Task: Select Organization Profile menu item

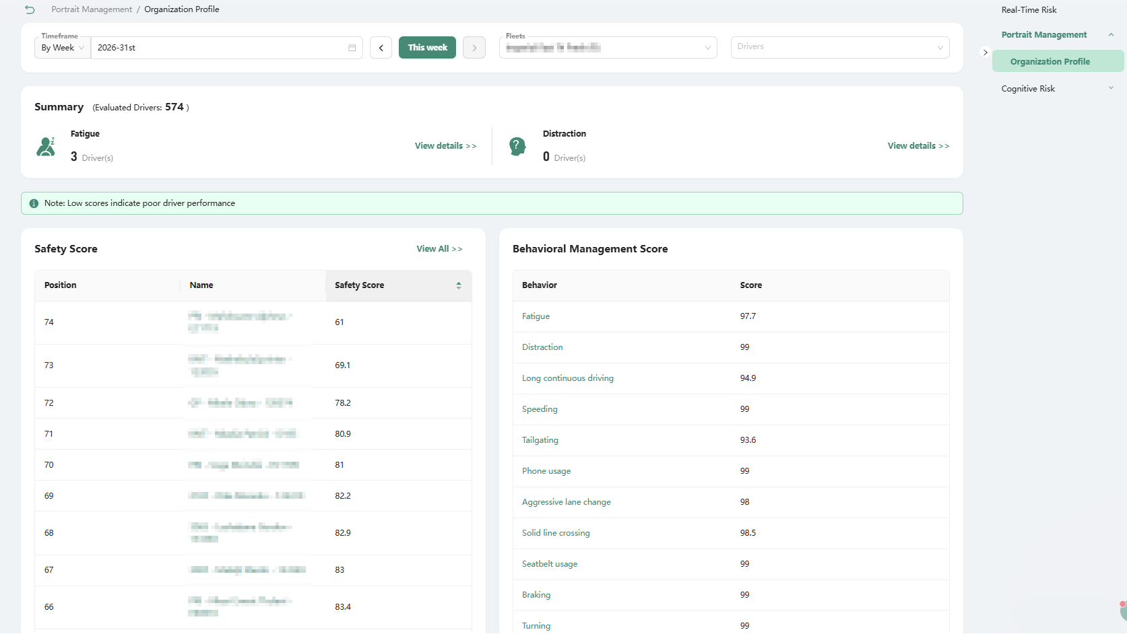Action: pos(1058,61)
